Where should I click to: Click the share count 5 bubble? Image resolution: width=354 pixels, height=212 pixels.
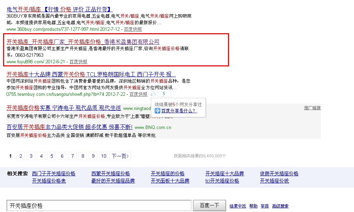coord(164,94)
